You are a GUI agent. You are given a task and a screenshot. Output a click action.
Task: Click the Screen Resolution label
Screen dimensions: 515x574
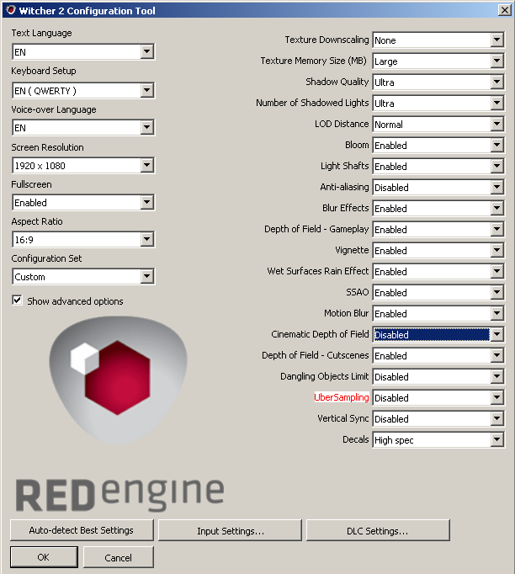(x=47, y=147)
